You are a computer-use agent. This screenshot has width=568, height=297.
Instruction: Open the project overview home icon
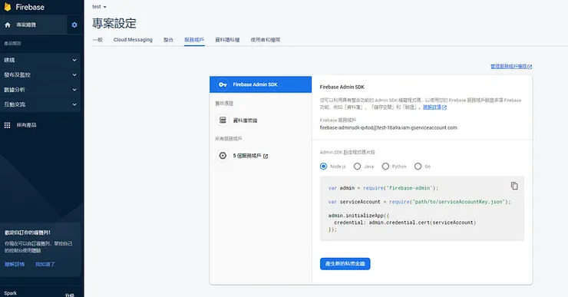[7, 25]
